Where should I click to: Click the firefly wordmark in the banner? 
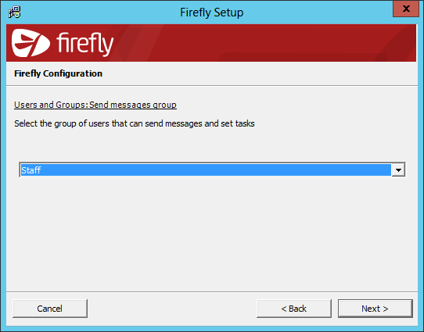pos(85,45)
